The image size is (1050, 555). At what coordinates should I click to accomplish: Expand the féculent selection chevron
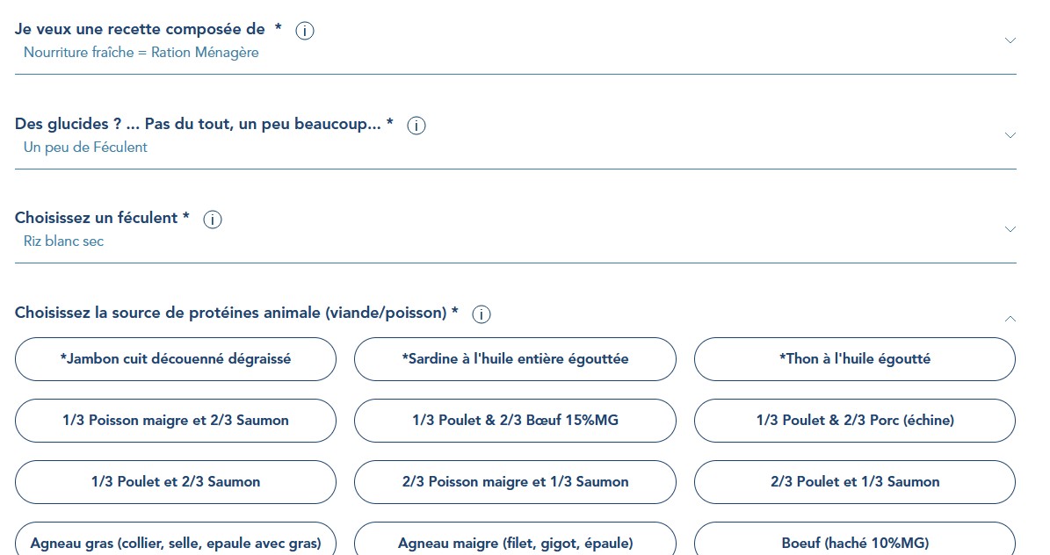(1010, 229)
